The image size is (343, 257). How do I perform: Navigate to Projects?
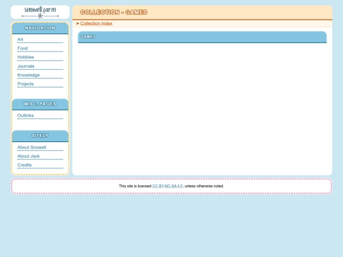tap(25, 84)
